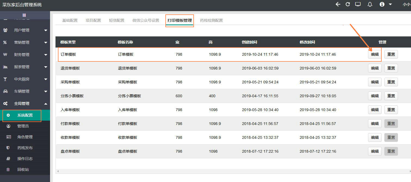This screenshot has width=411, height=182.
Task: Switch to the 短信配置 tab
Action: click(117, 20)
